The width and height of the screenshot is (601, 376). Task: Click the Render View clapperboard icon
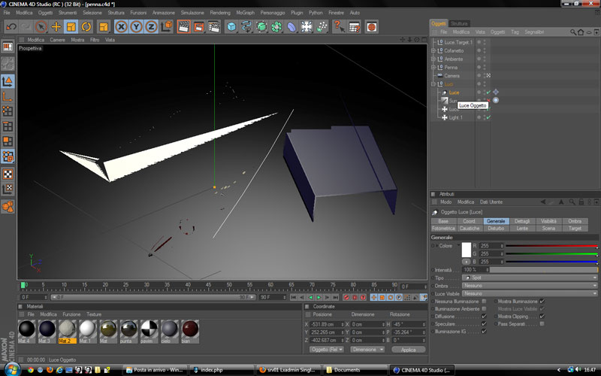[183, 27]
